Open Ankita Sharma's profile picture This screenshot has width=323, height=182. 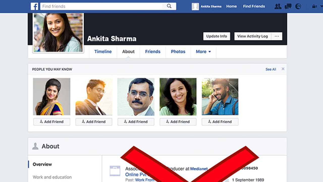pyautogui.click(x=58, y=32)
